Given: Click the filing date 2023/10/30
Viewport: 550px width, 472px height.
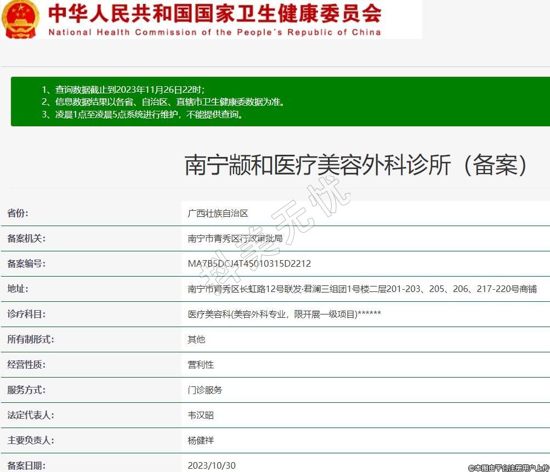Looking at the screenshot, I should coord(212,465).
